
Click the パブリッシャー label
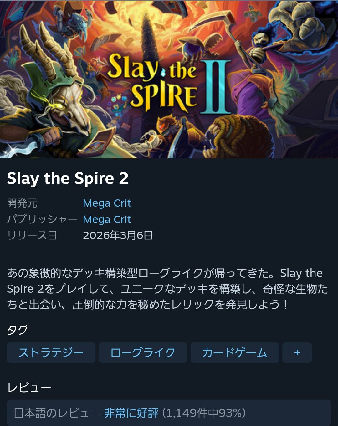(42, 219)
